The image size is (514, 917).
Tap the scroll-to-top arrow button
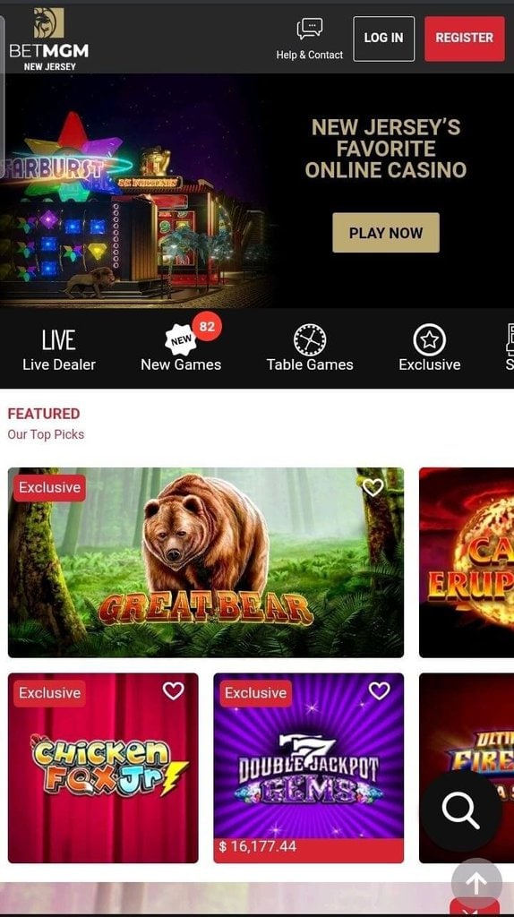pos(476,883)
